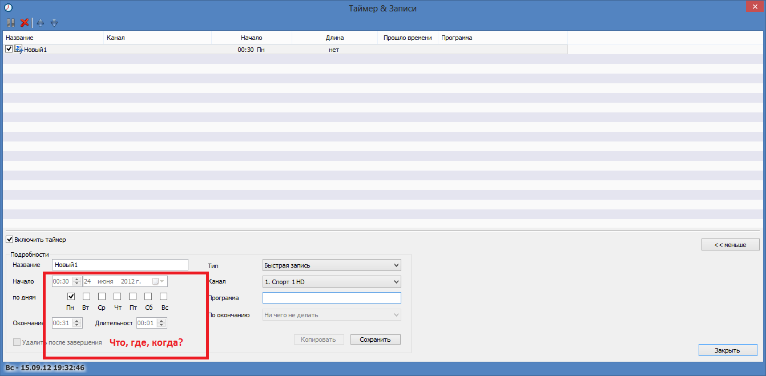Toggle the Включить таймер checkbox

(x=9, y=240)
